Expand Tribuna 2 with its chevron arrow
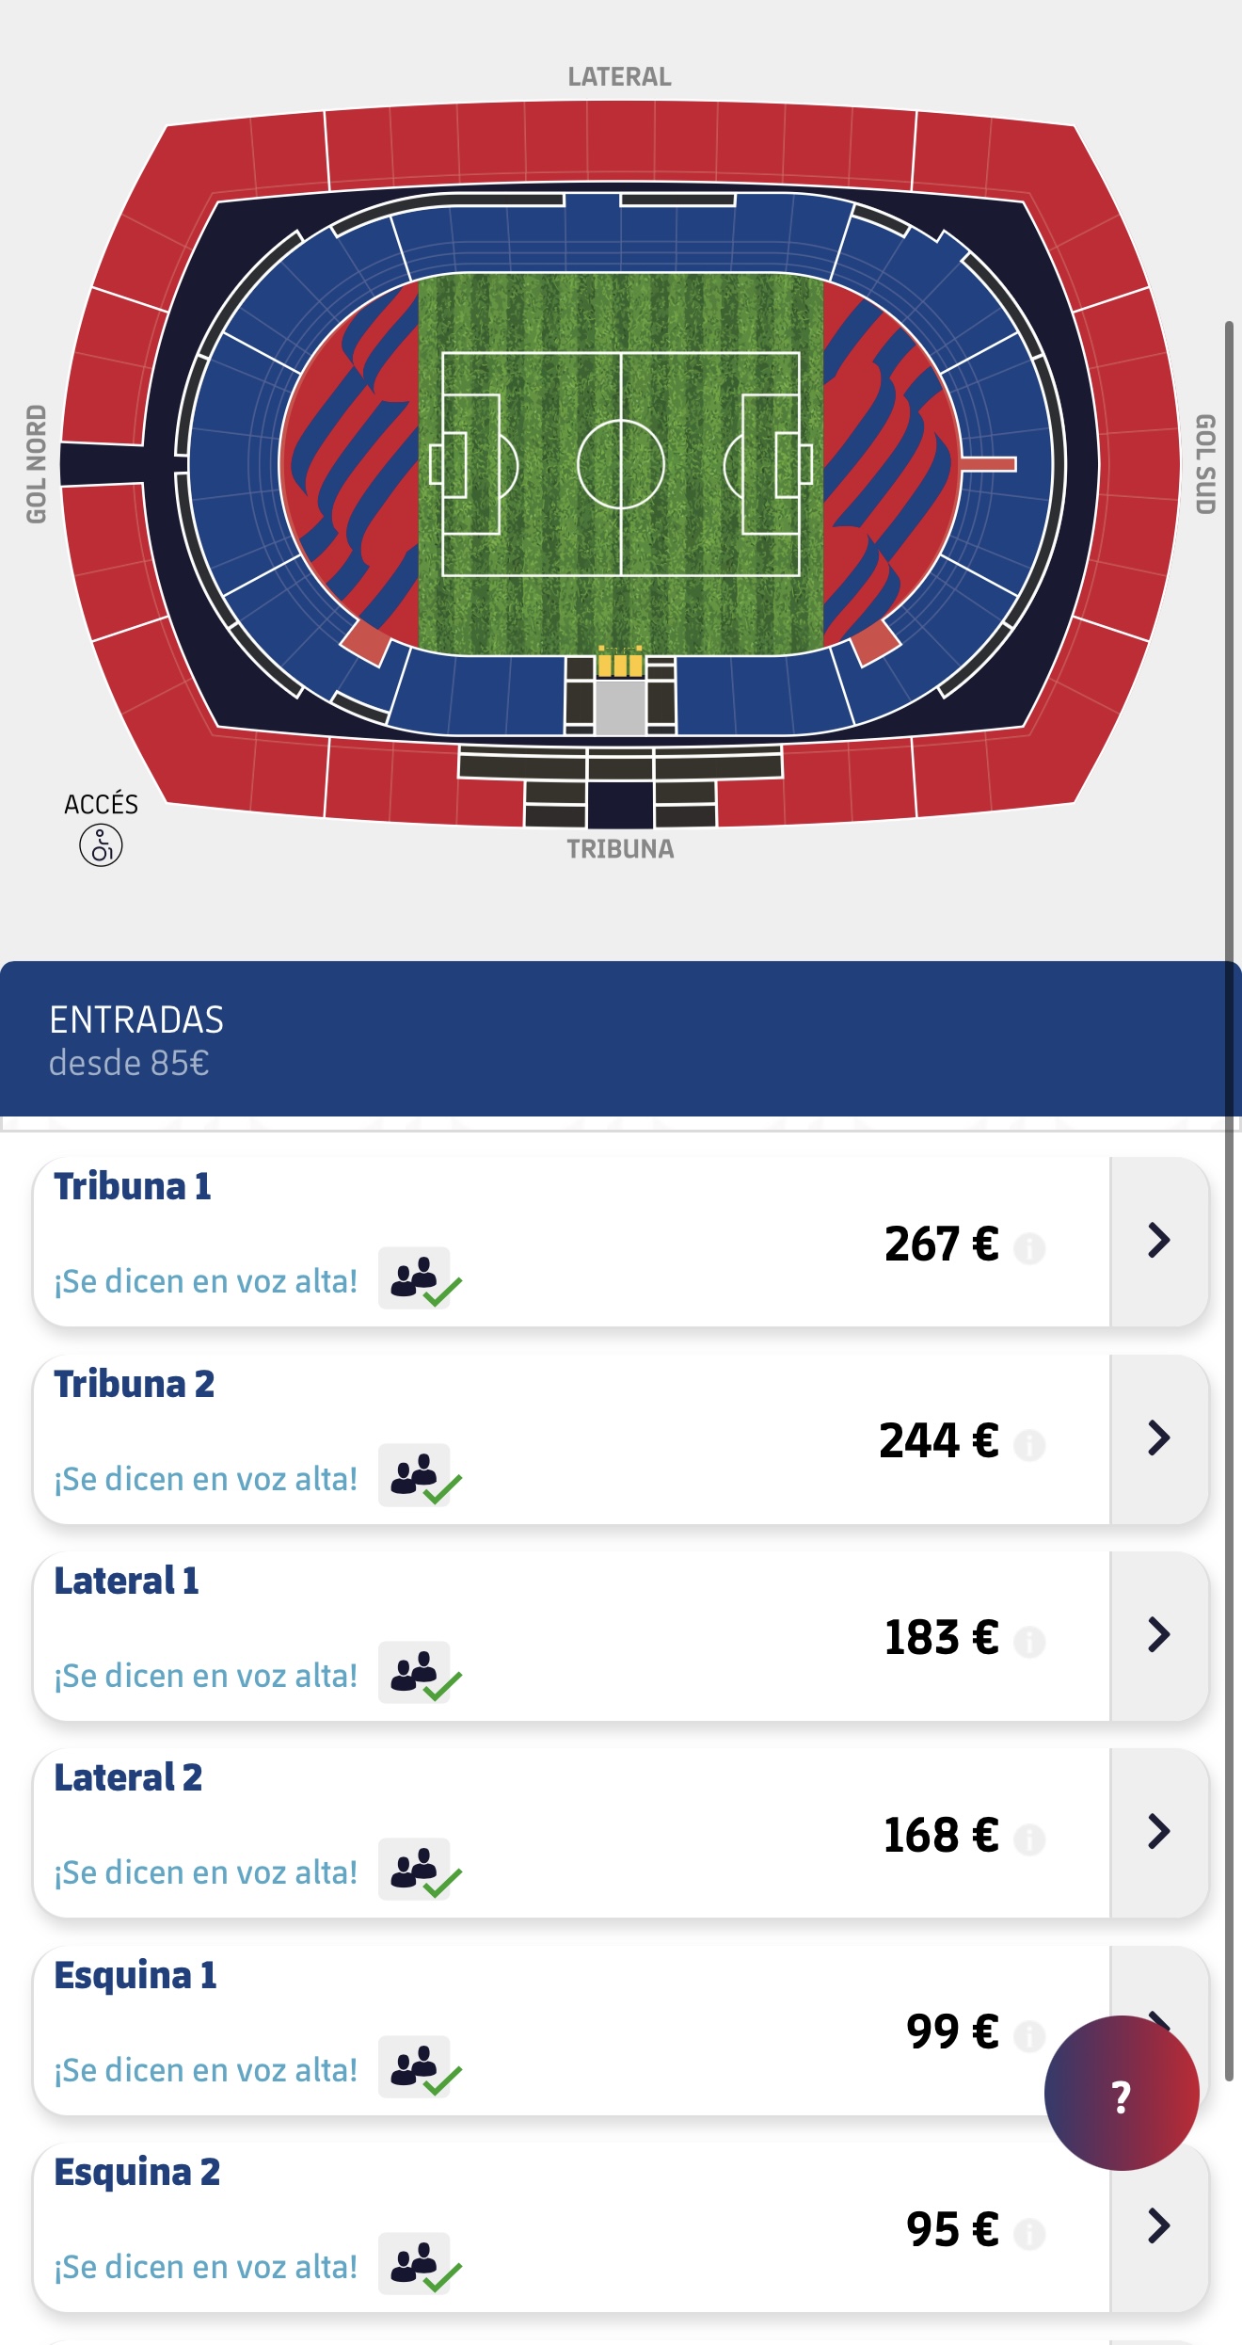Screen dimensions: 1242x2345 [x=1159, y=1438]
